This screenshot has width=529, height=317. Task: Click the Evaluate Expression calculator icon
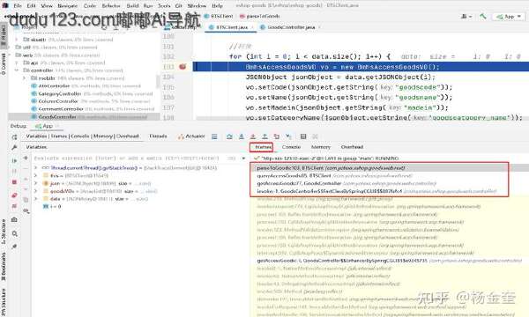tap(303, 136)
